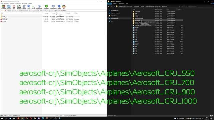This screenshot has width=214, height=120.
Task: Click the Protect shield icon in WinRAR
Action: (x=59, y=7)
